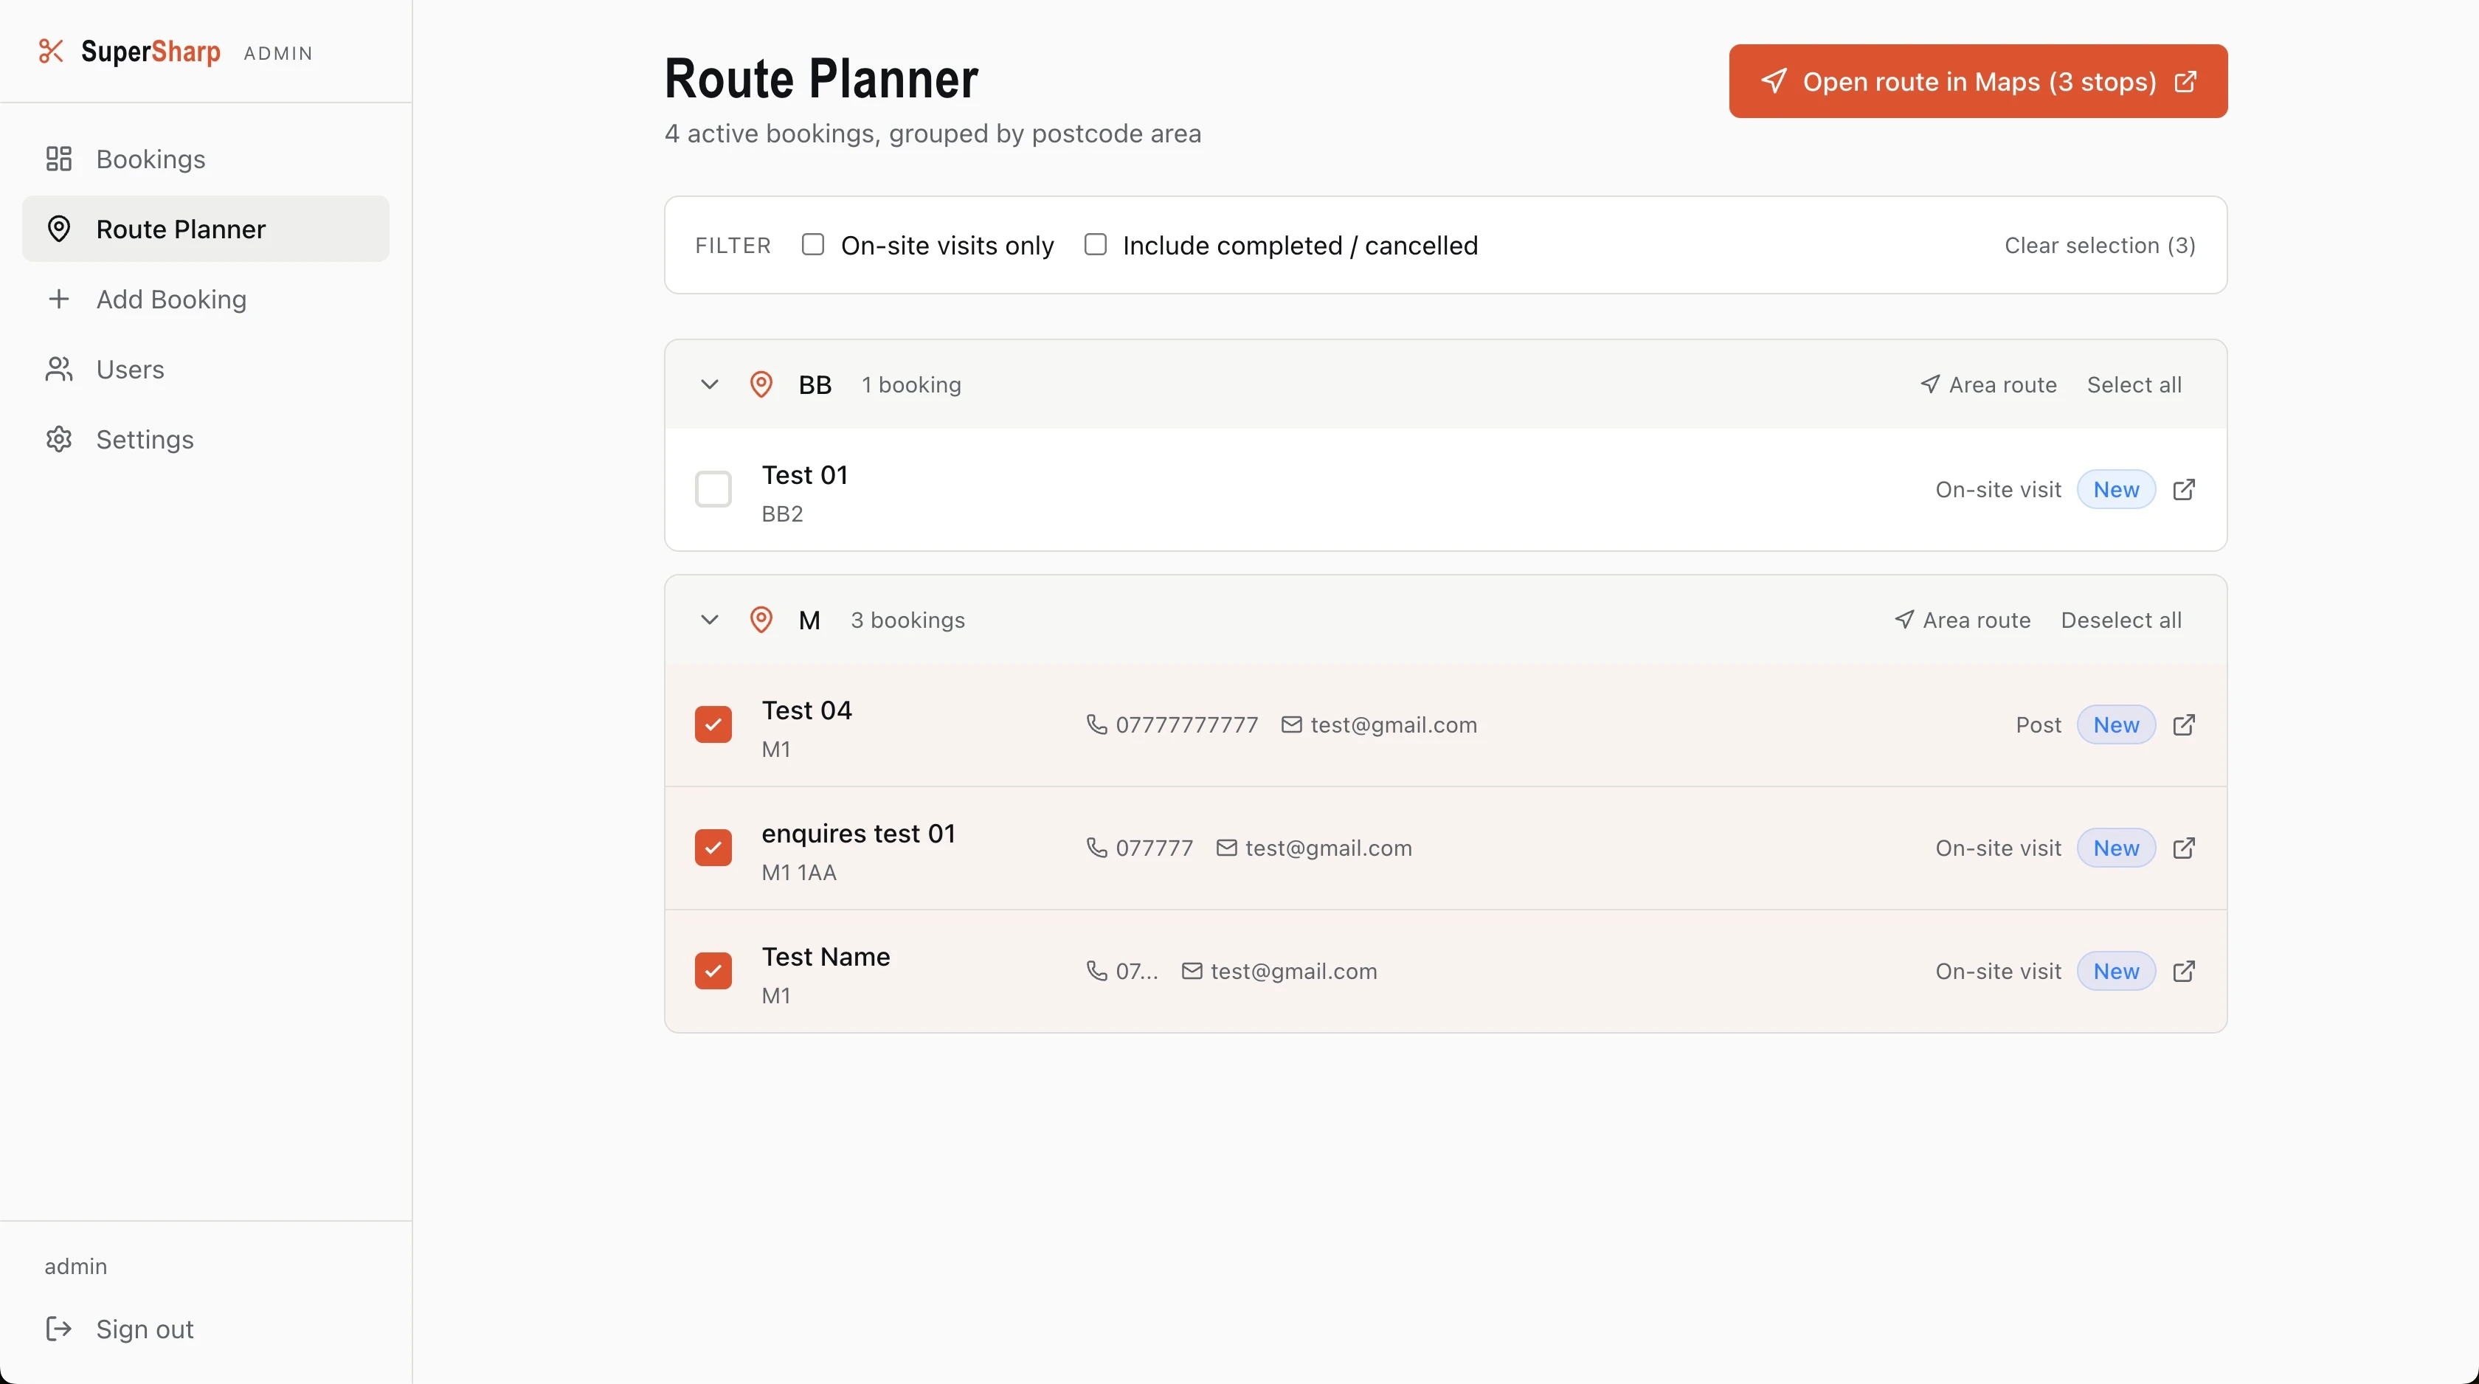Viewport: 2479px width, 1384px height.
Task: Click the arrow icon beside BB Area route
Action: pos(1929,385)
